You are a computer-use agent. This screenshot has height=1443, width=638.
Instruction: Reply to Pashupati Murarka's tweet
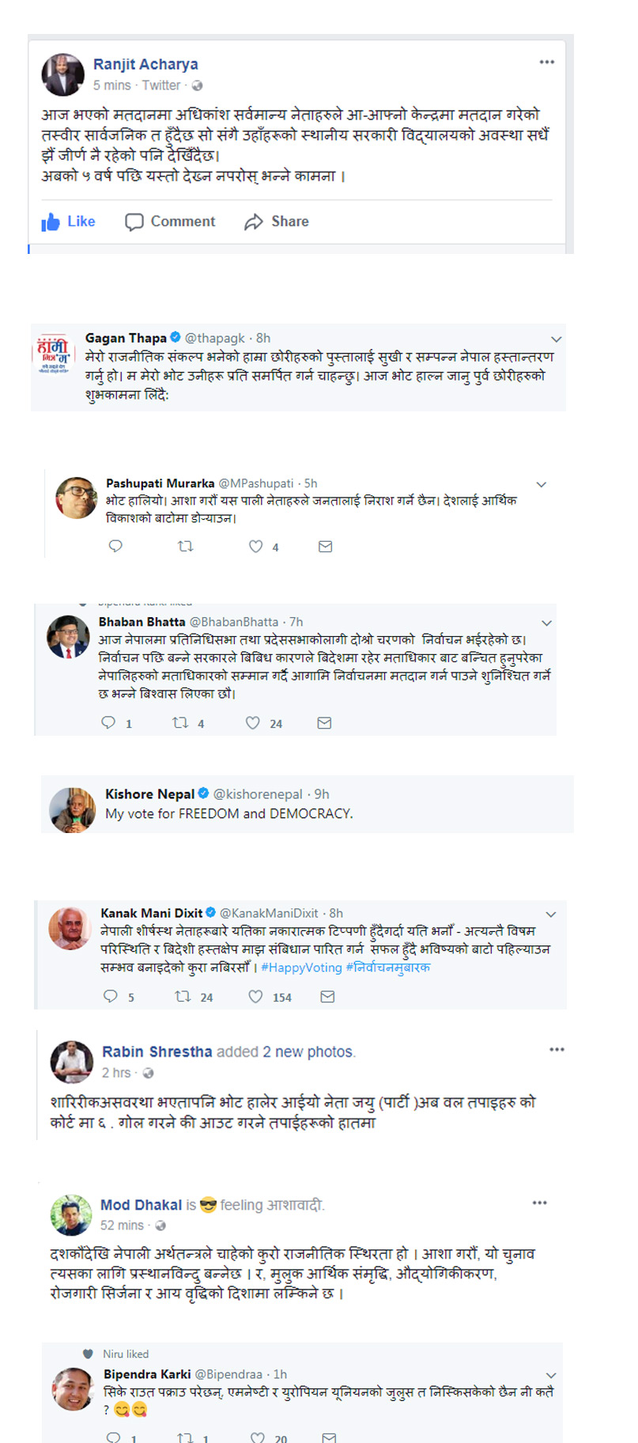coord(115,546)
